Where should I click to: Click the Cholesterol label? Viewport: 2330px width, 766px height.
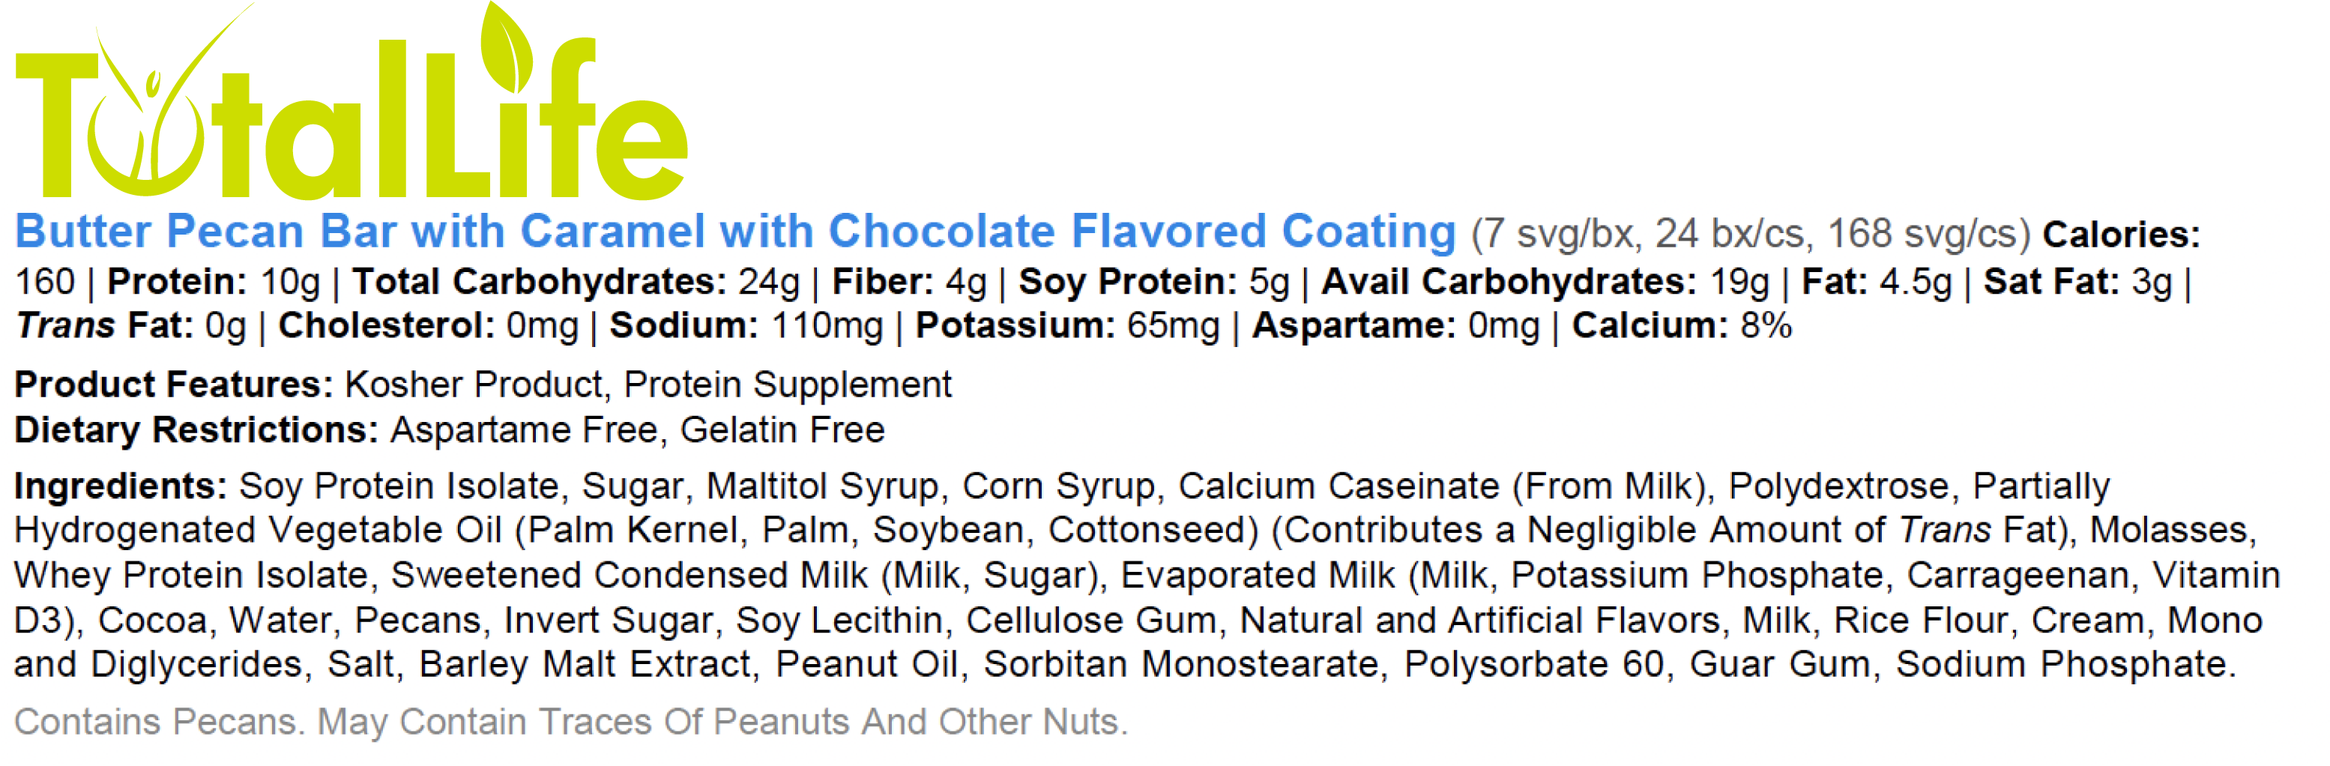[386, 325]
